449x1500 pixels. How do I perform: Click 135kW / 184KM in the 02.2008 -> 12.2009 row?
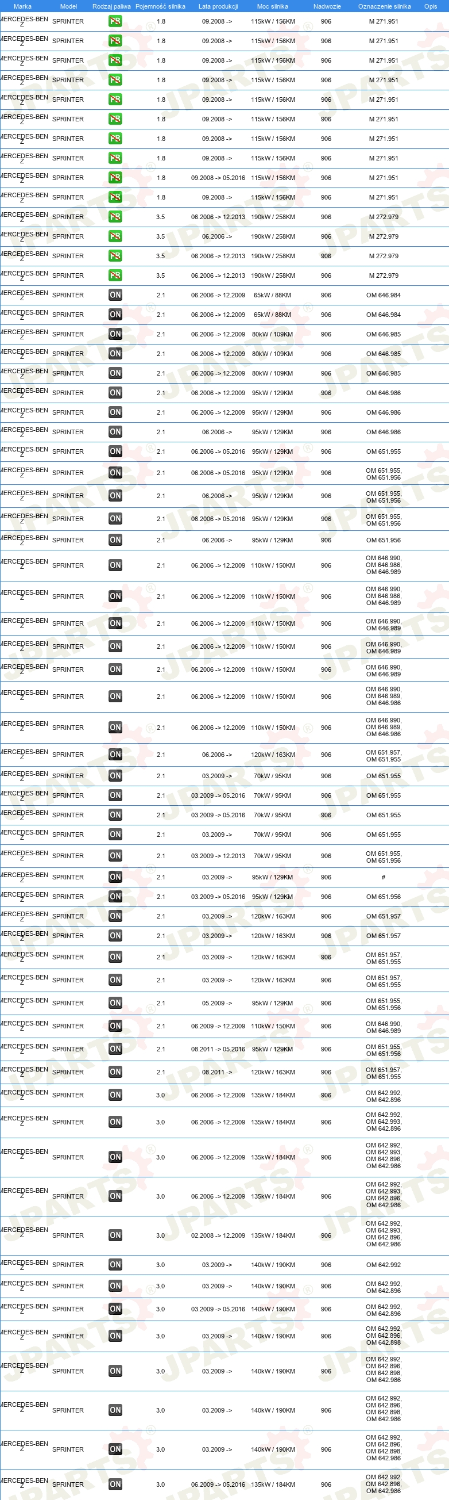tap(273, 1235)
